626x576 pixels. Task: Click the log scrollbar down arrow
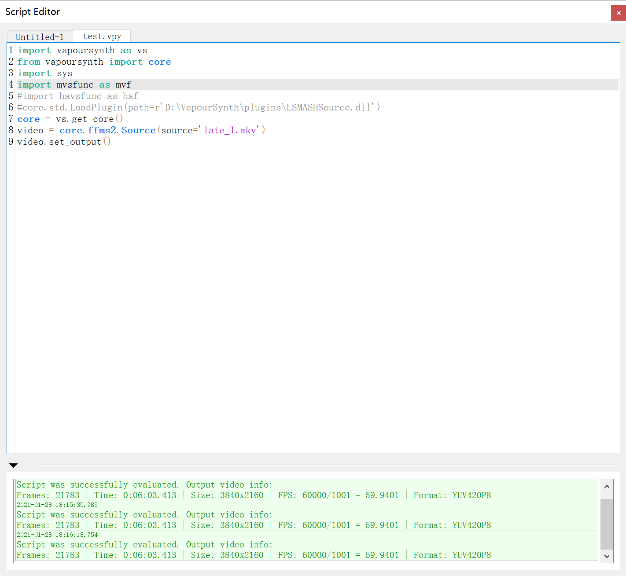(x=607, y=556)
